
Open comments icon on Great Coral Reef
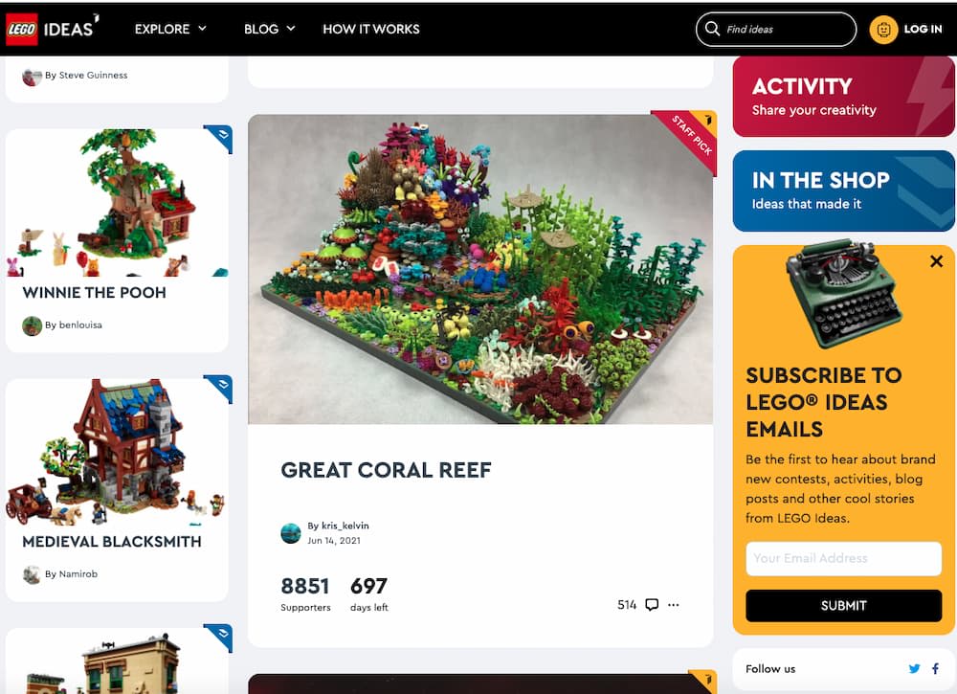click(652, 605)
